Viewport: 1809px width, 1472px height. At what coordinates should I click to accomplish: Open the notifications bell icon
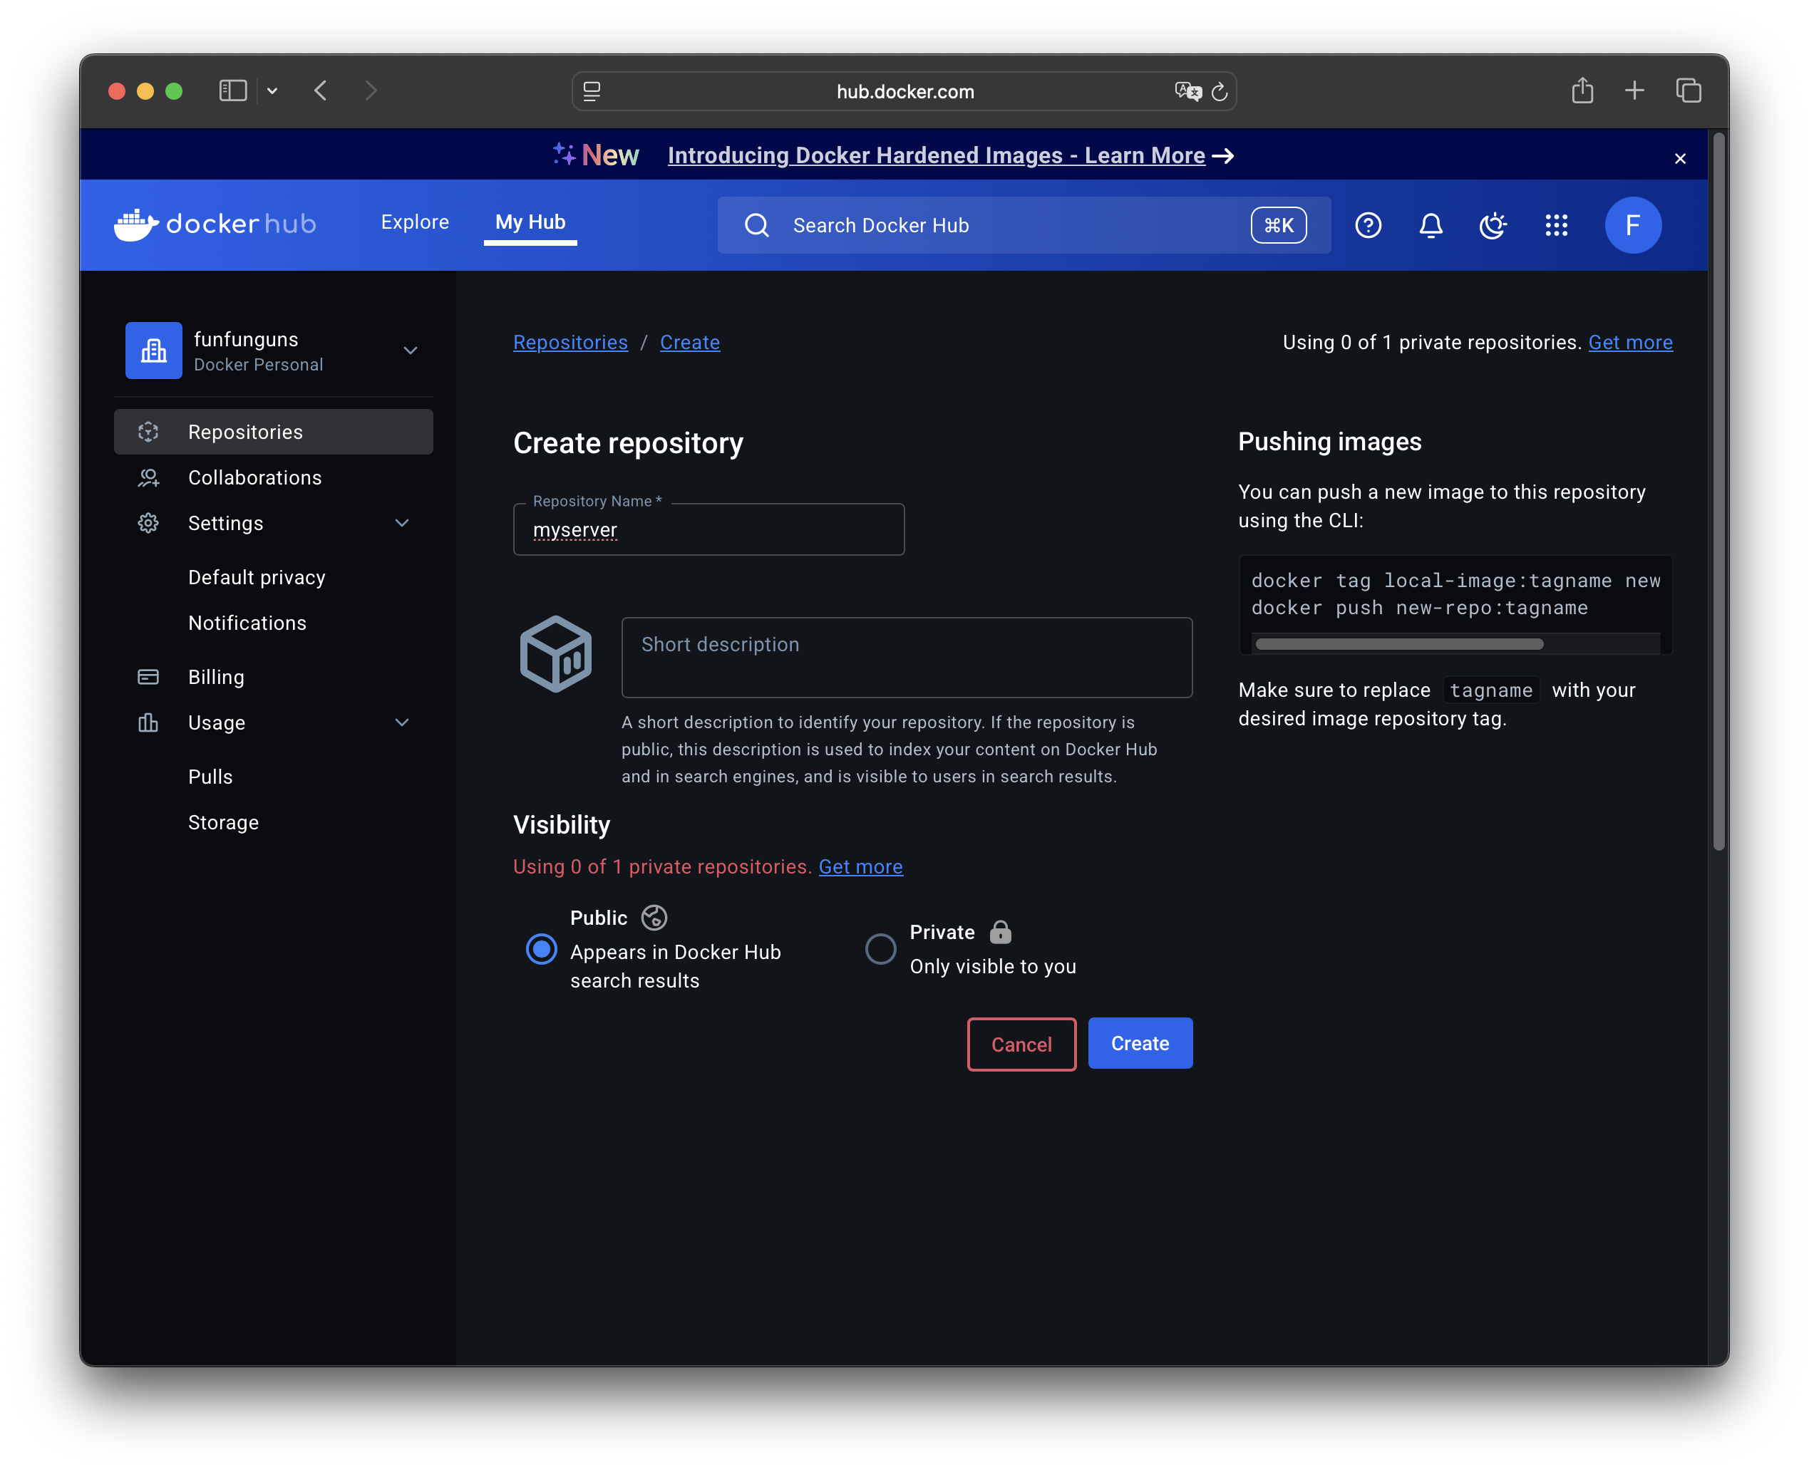(1430, 224)
